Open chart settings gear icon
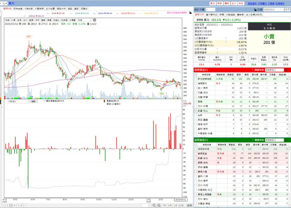291x208 pixels. (x=94, y=20)
